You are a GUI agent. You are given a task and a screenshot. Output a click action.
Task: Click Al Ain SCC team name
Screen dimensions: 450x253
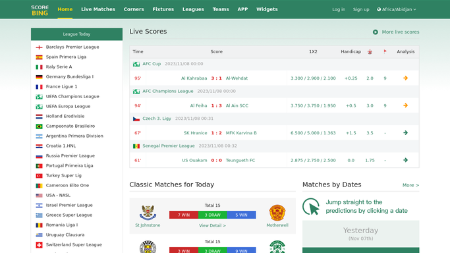[x=237, y=105]
